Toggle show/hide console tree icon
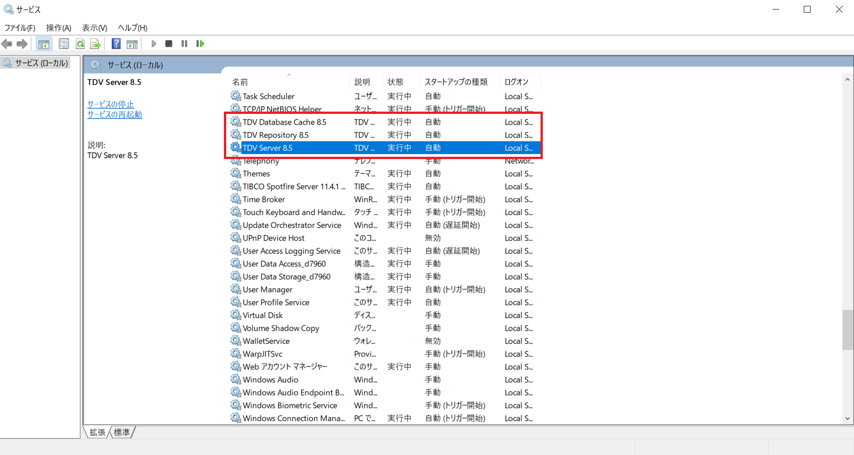 (44, 44)
